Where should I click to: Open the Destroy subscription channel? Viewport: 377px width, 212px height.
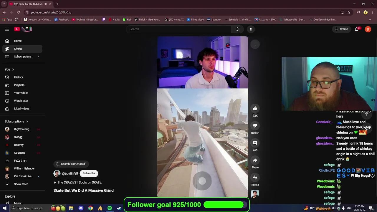(x=22, y=145)
